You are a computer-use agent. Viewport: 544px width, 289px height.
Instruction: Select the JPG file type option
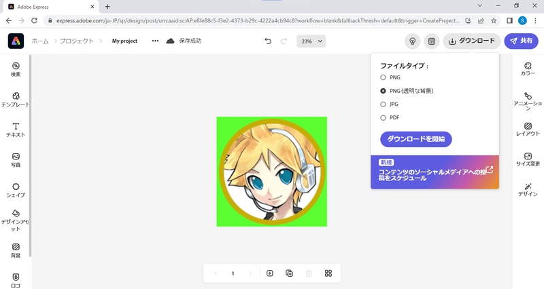383,104
